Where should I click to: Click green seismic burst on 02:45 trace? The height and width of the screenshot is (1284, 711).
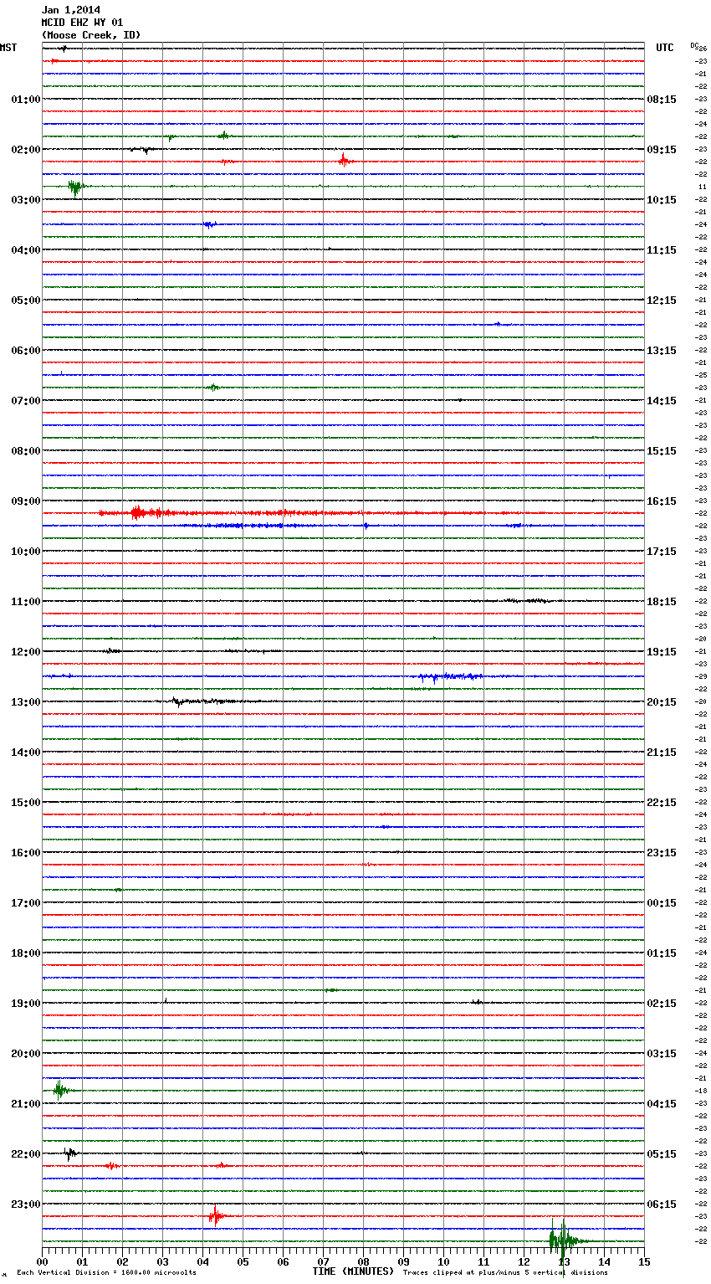pos(75,187)
